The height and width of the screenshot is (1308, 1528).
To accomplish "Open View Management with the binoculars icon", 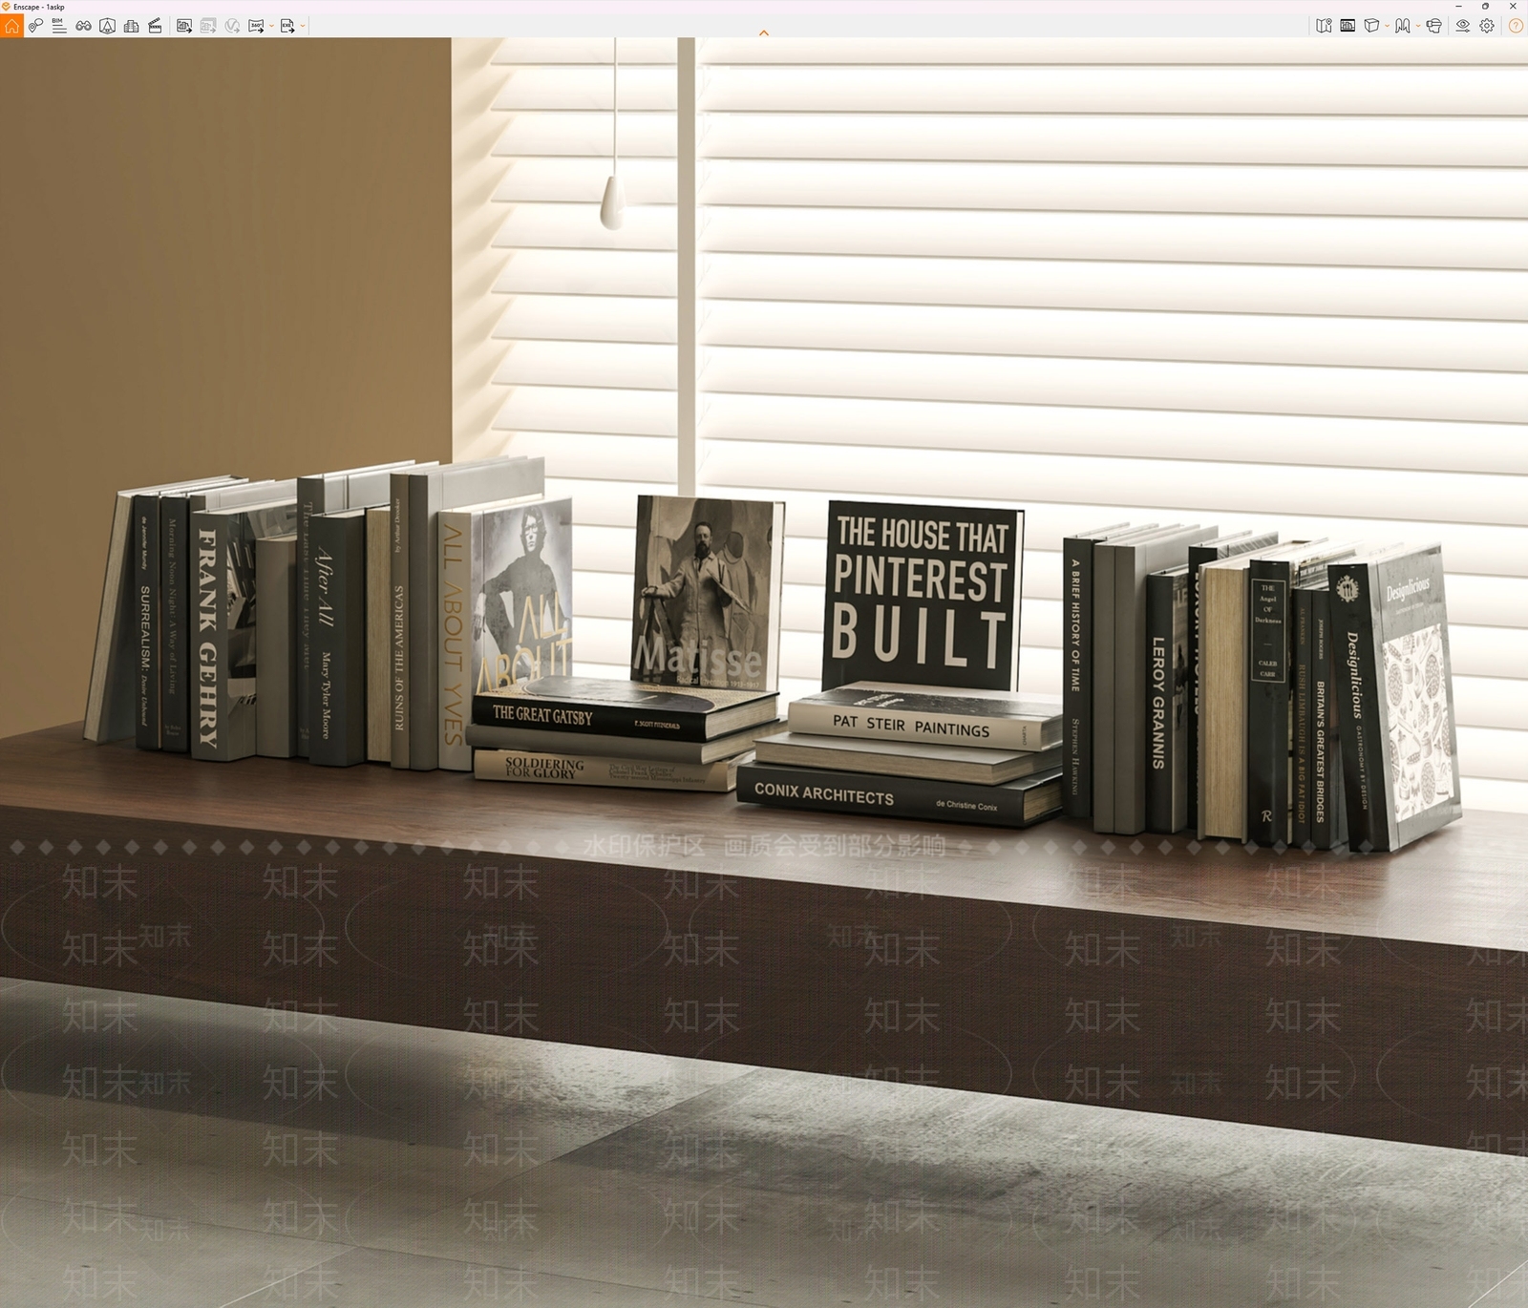I will click(84, 26).
